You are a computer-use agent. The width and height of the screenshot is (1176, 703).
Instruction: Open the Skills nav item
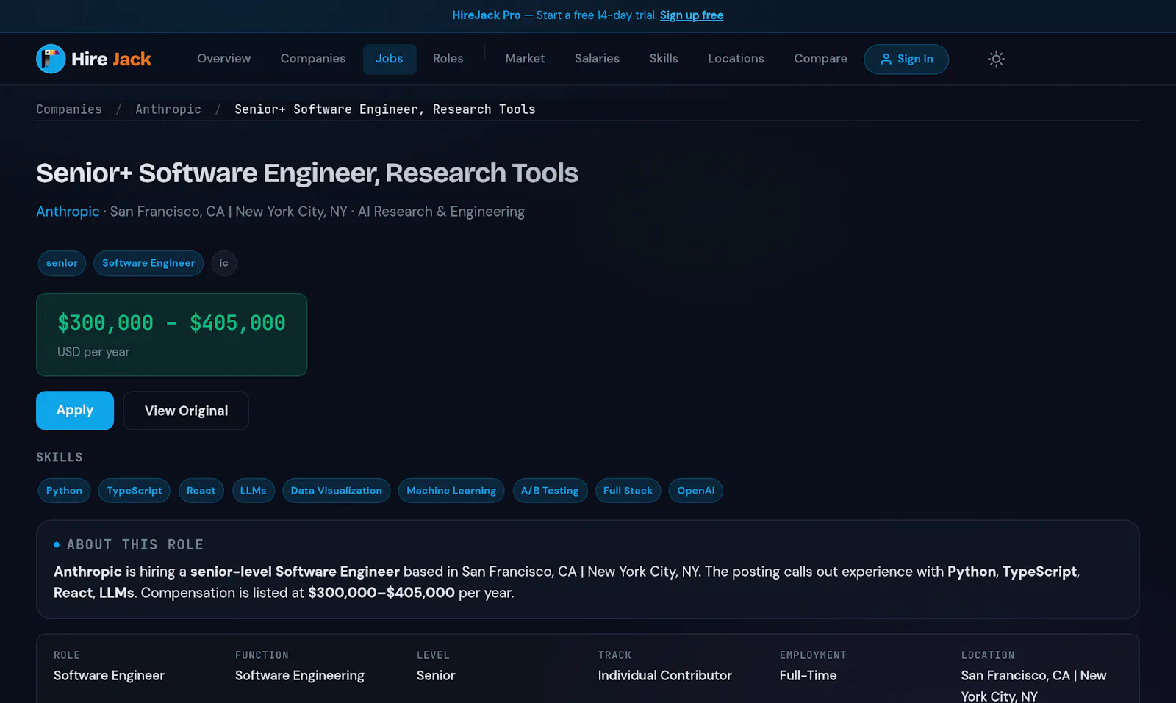pos(664,59)
